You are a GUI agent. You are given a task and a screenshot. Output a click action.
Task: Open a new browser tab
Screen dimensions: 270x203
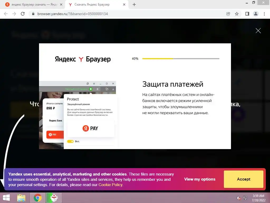point(134,5)
